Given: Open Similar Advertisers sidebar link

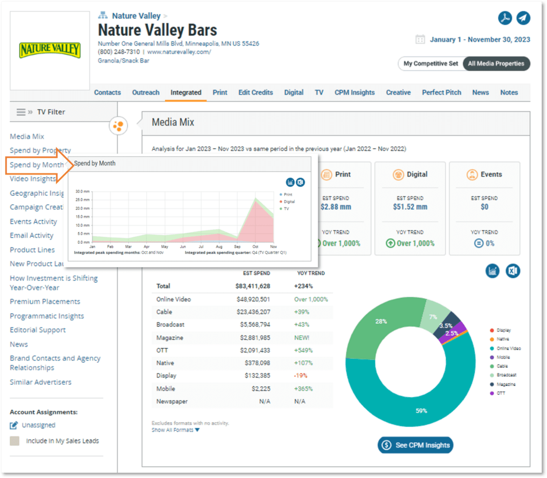Looking at the screenshot, I should (x=41, y=382).
